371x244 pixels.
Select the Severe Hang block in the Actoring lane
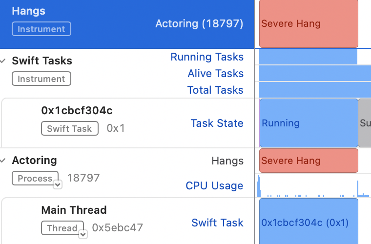tap(309, 161)
